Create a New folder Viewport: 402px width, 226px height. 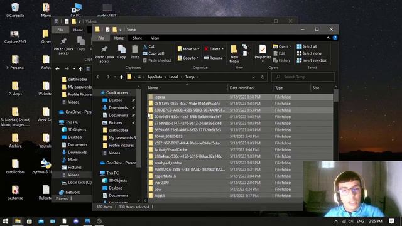[x=234, y=54]
